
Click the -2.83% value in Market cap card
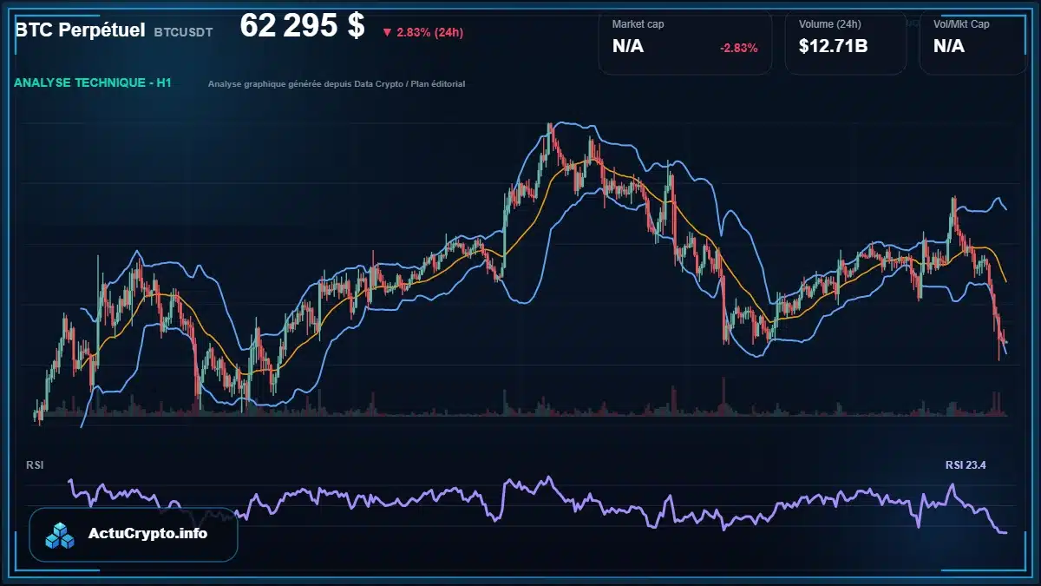[x=739, y=48]
